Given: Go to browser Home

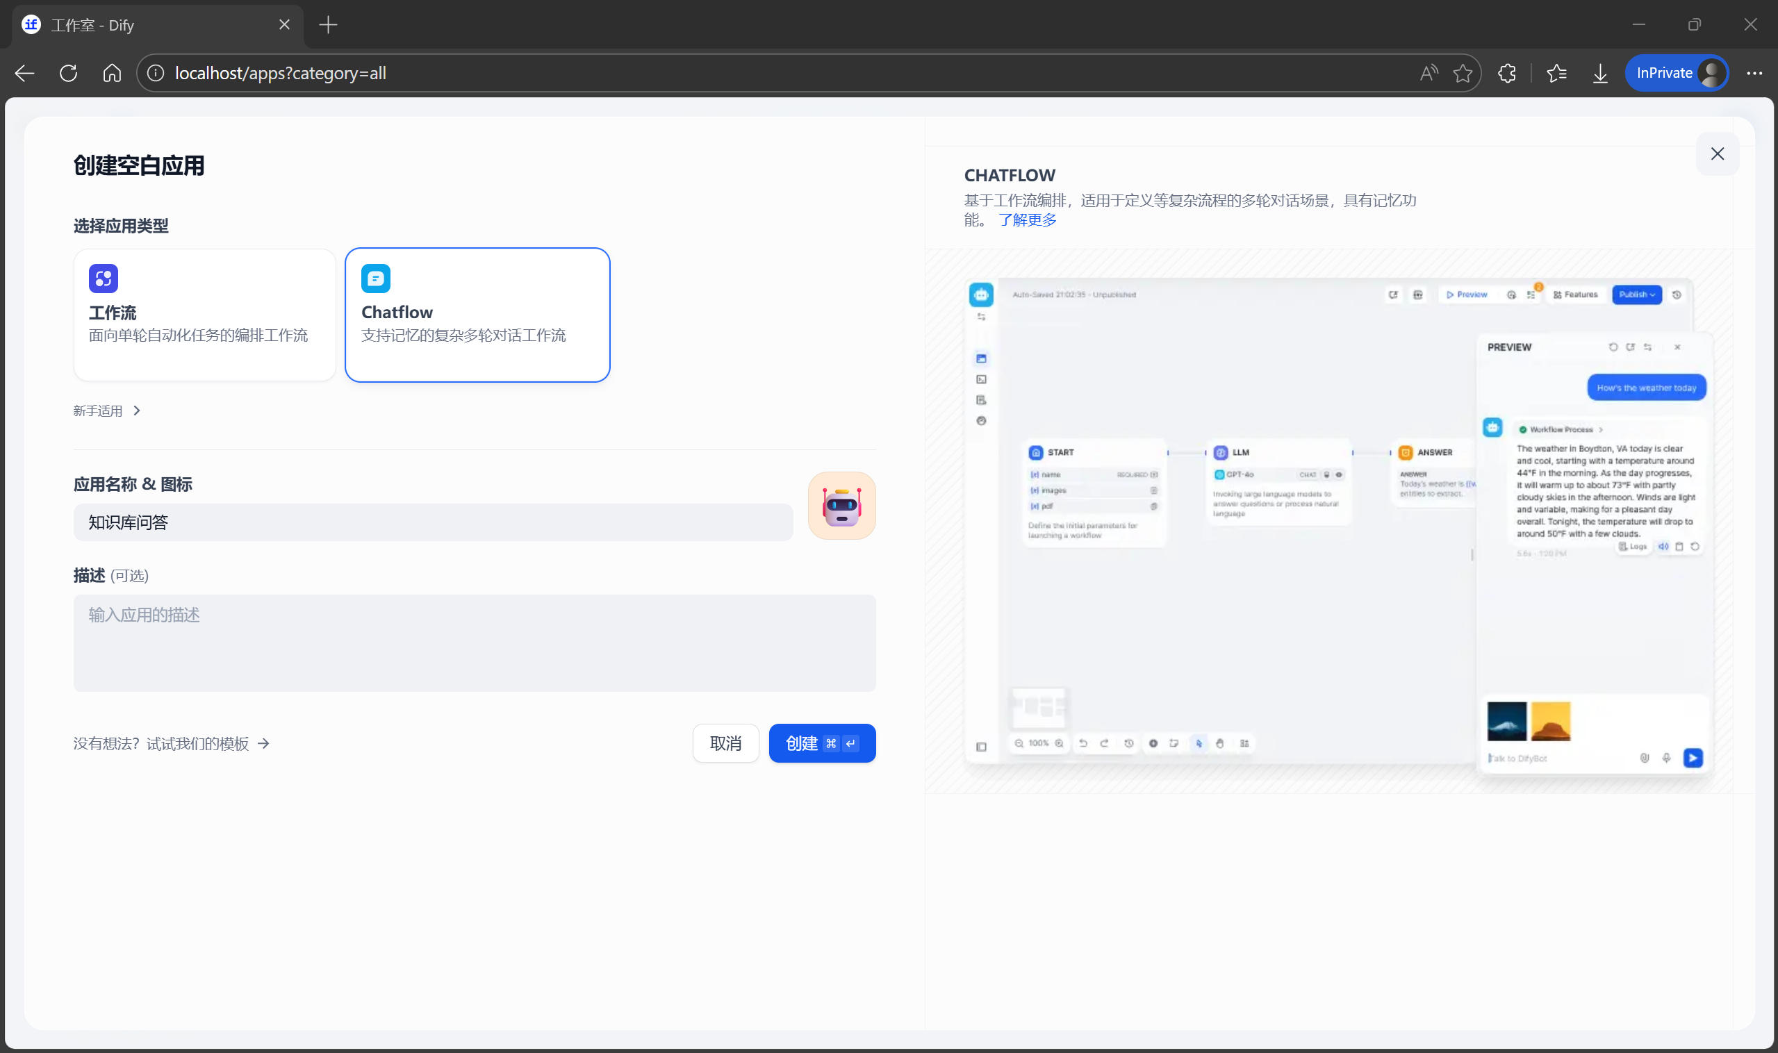Looking at the screenshot, I should 112,73.
